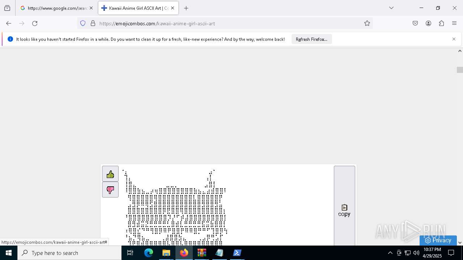The image size is (463, 260).
Task: Click the Refresh Firefox button
Action: (311, 39)
